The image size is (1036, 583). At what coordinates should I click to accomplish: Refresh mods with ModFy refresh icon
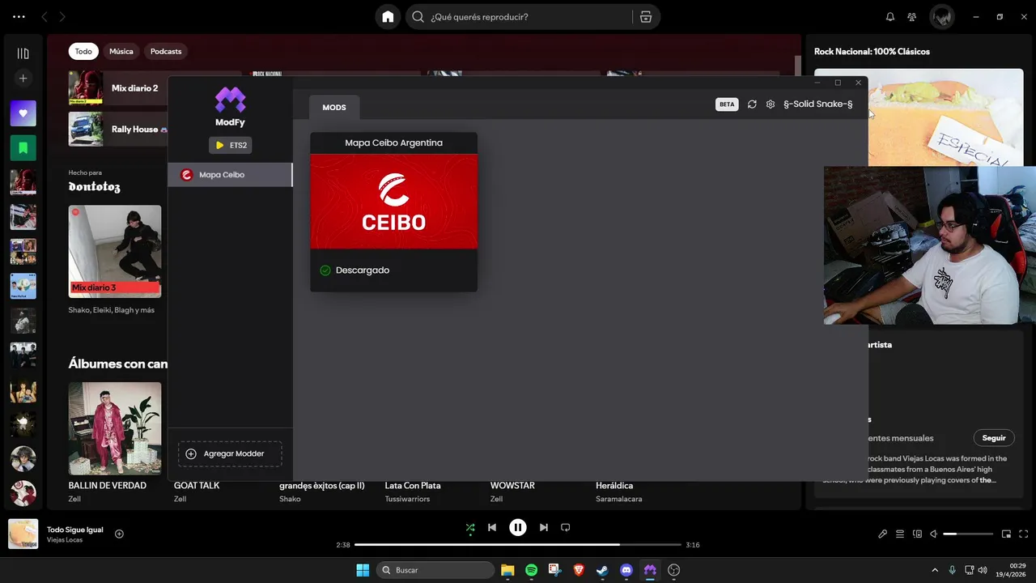752,104
